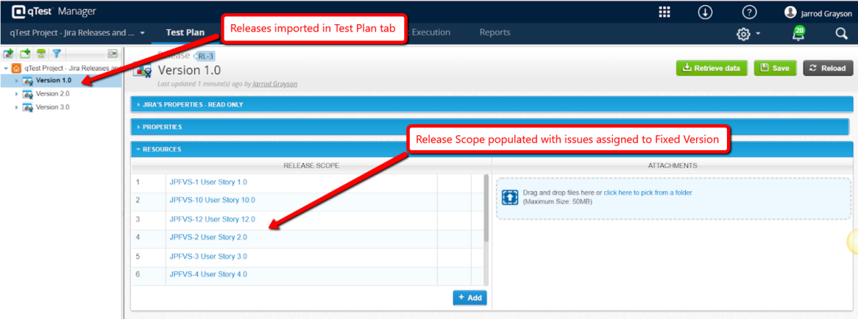
Task: Expand the Properties section
Action: 492,126
